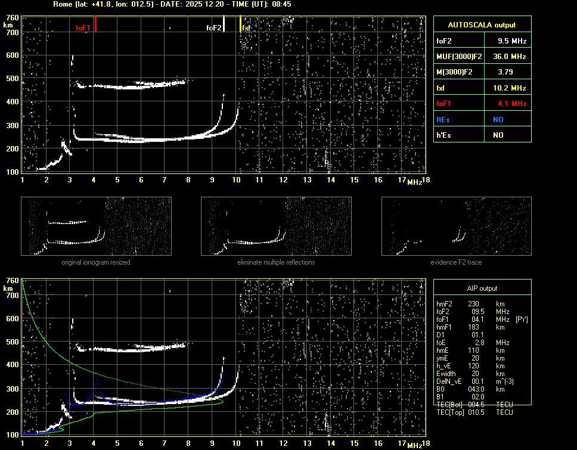The image size is (577, 450).
Task: Open the original ionogram resized thumbnail
Action: click(96, 226)
